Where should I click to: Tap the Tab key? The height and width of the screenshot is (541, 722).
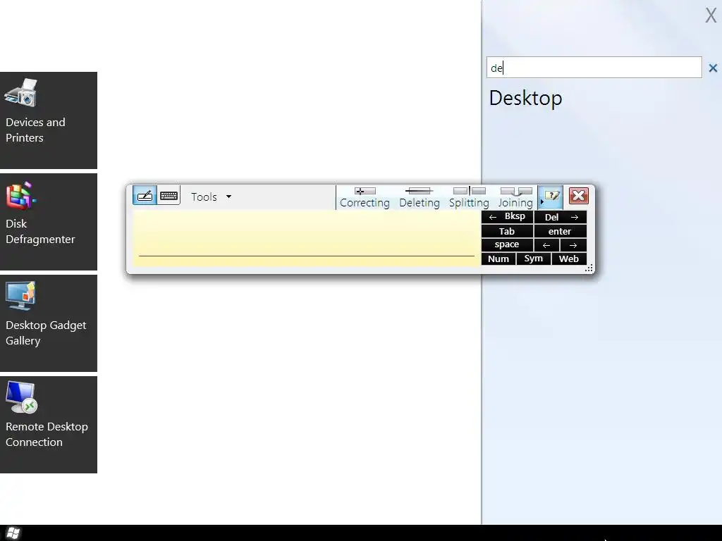(x=507, y=231)
